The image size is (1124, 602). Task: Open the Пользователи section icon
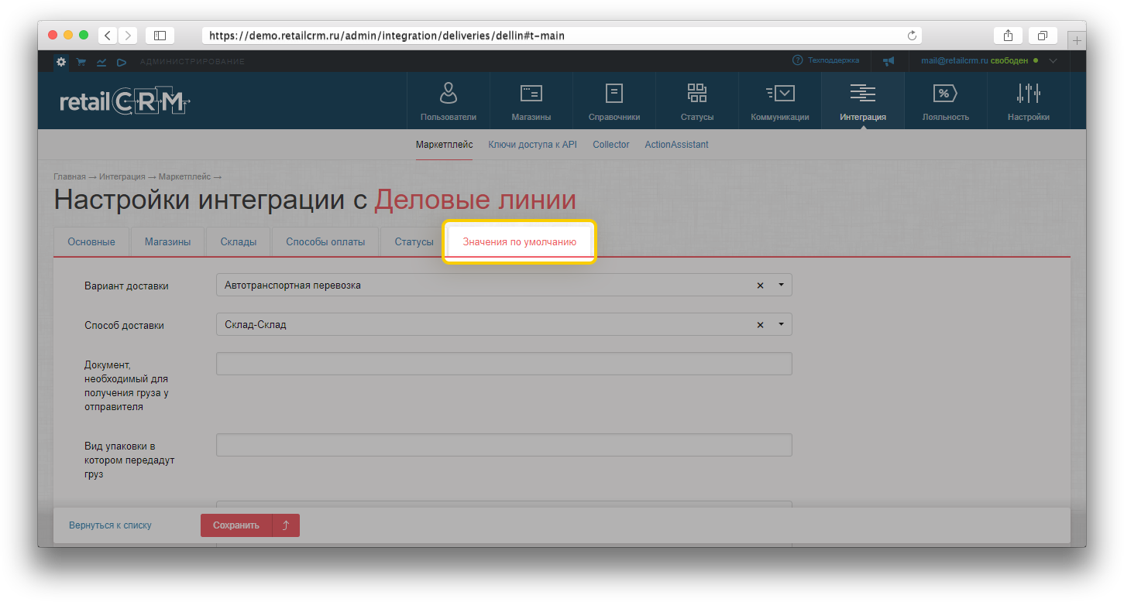point(449,93)
